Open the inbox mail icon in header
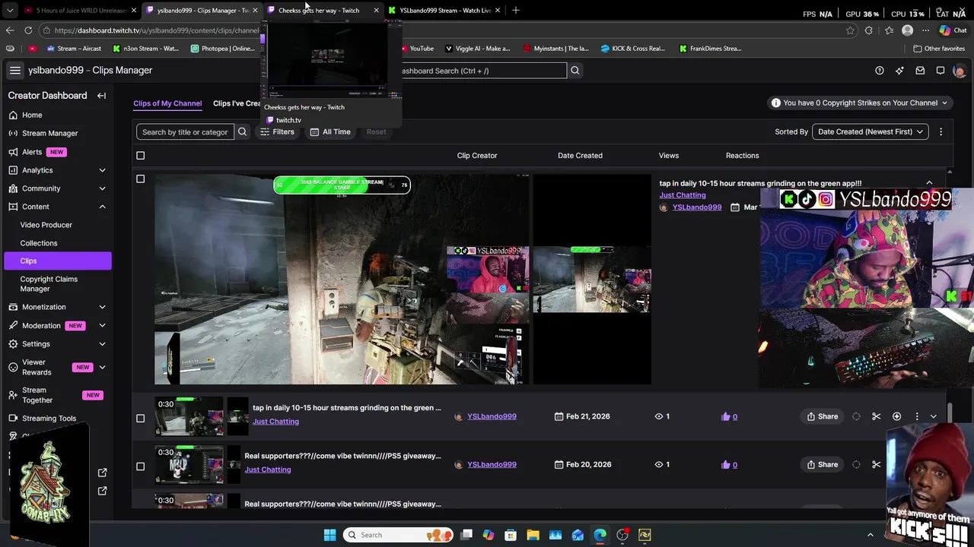 point(920,71)
